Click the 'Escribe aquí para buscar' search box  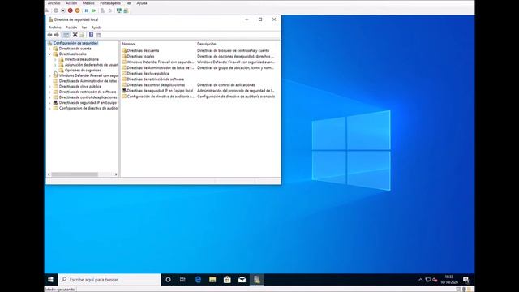click(x=109, y=280)
